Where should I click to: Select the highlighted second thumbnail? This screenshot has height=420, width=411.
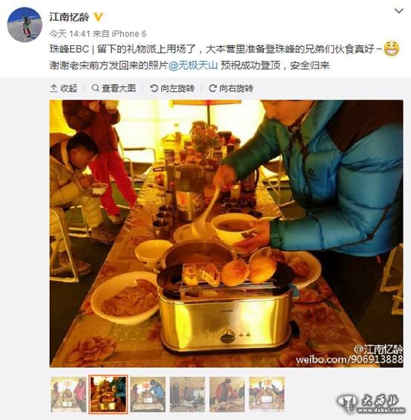108,394
